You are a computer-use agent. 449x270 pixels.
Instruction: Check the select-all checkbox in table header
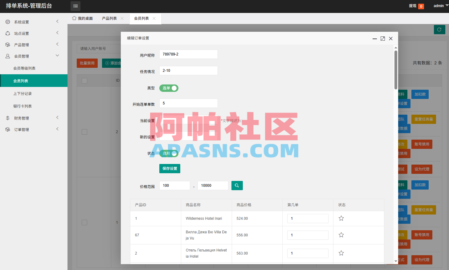84,81
